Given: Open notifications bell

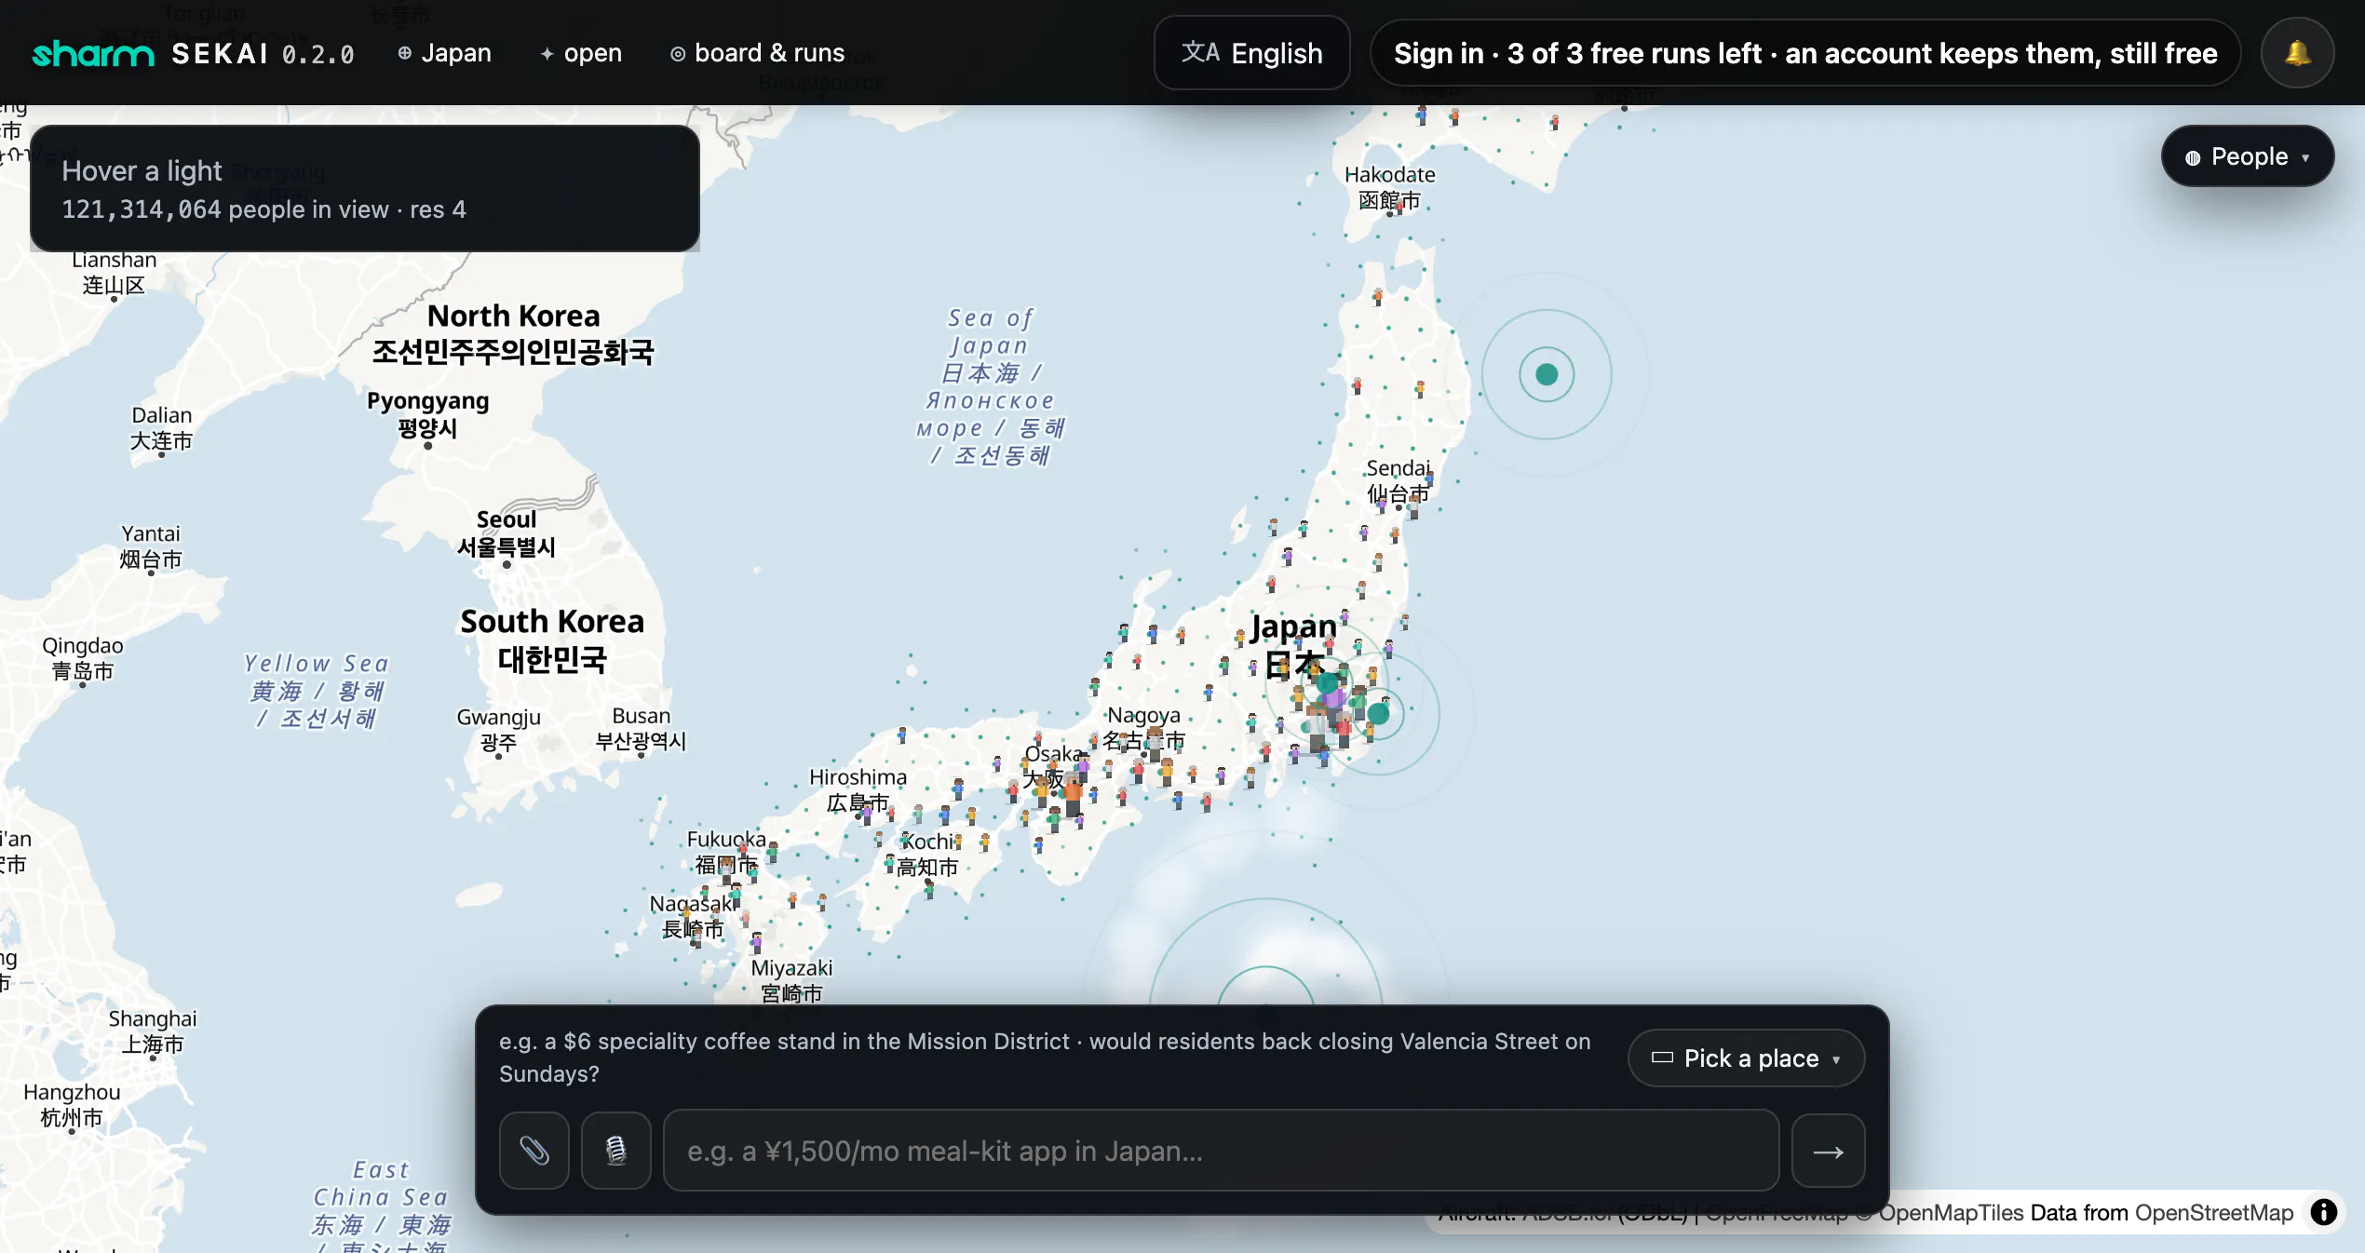Looking at the screenshot, I should (x=2297, y=53).
